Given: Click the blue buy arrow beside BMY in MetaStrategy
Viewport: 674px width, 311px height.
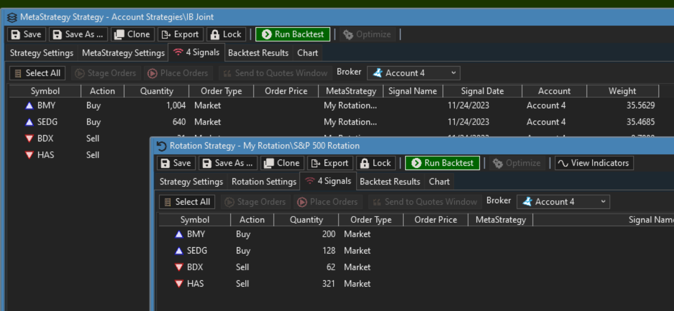Looking at the screenshot, I should click(x=29, y=105).
